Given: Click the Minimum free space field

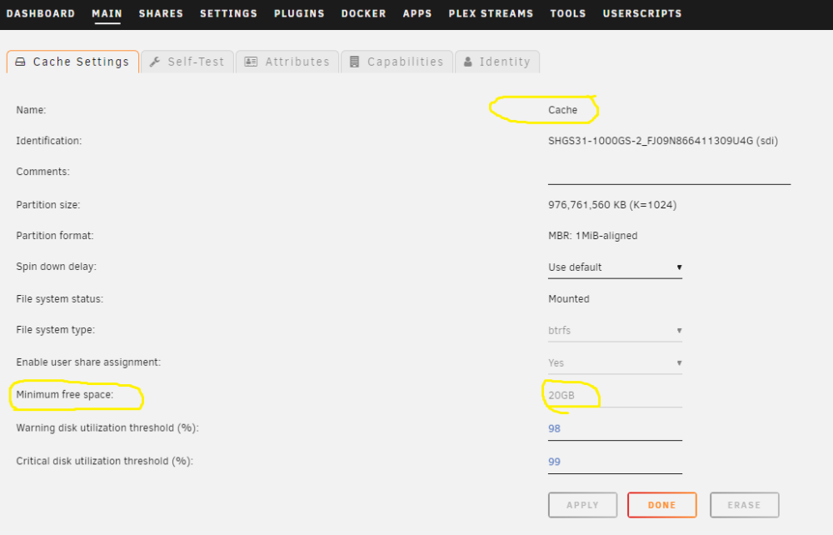Looking at the screenshot, I should pyautogui.click(x=615, y=396).
